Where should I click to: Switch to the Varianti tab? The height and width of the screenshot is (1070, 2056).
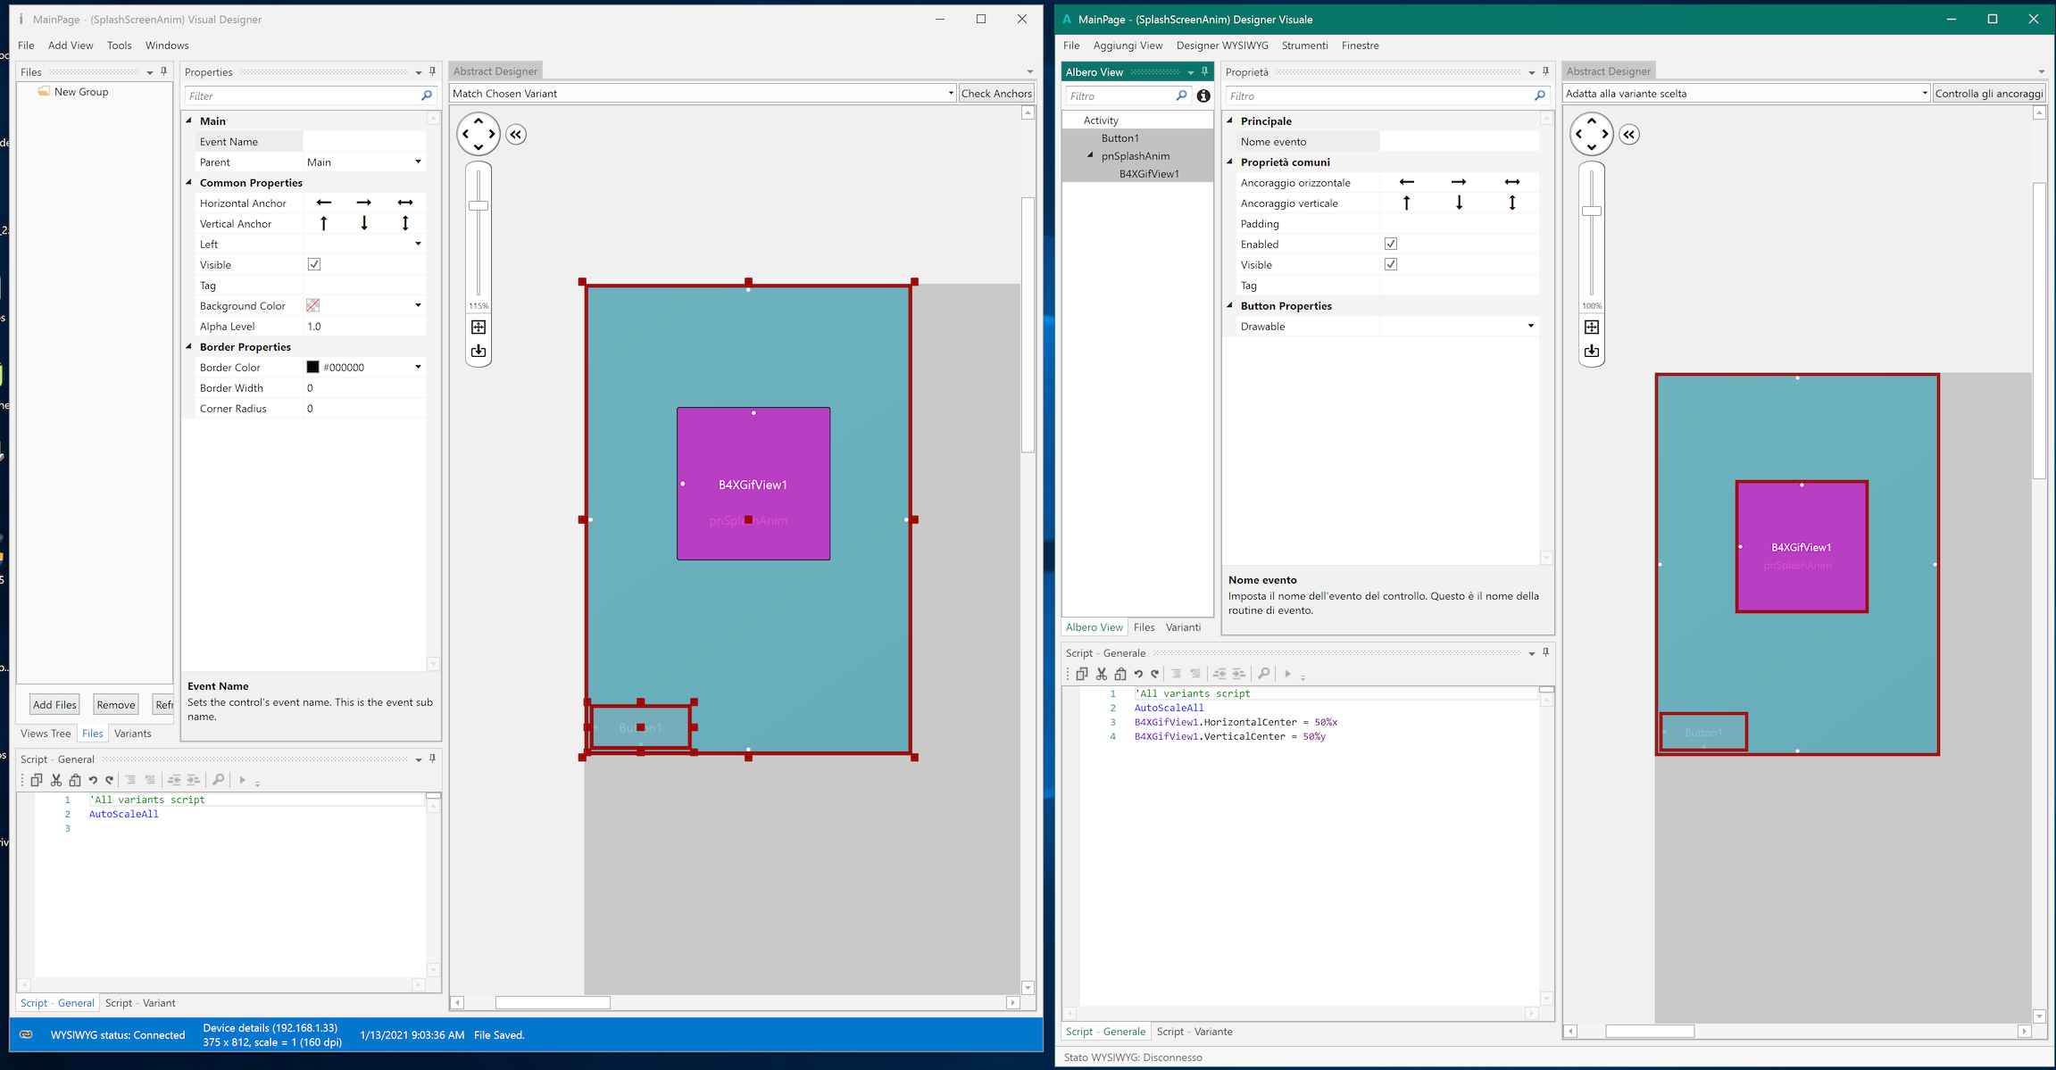[1183, 627]
